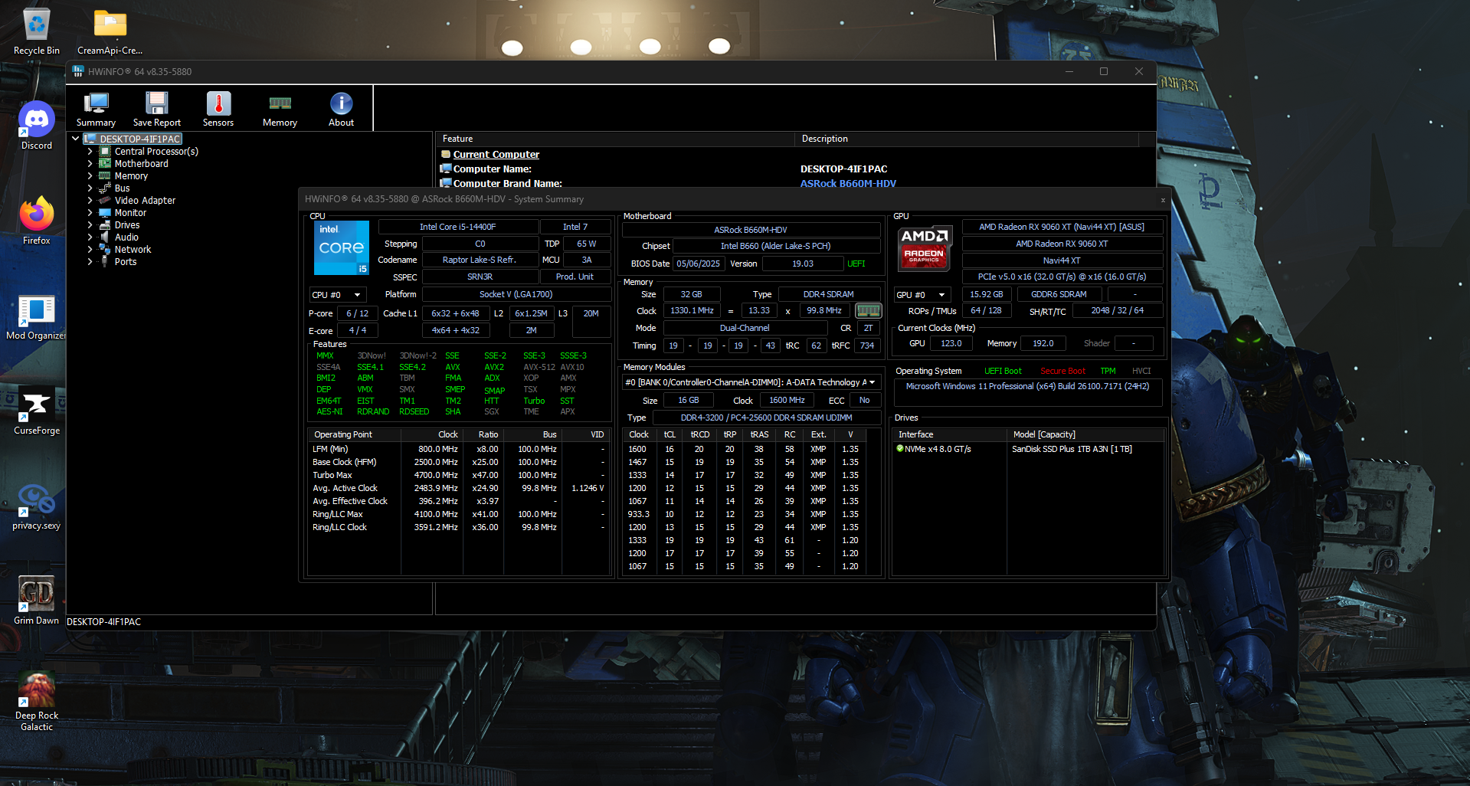Click the Turbo Max operating point row

pyautogui.click(x=458, y=475)
